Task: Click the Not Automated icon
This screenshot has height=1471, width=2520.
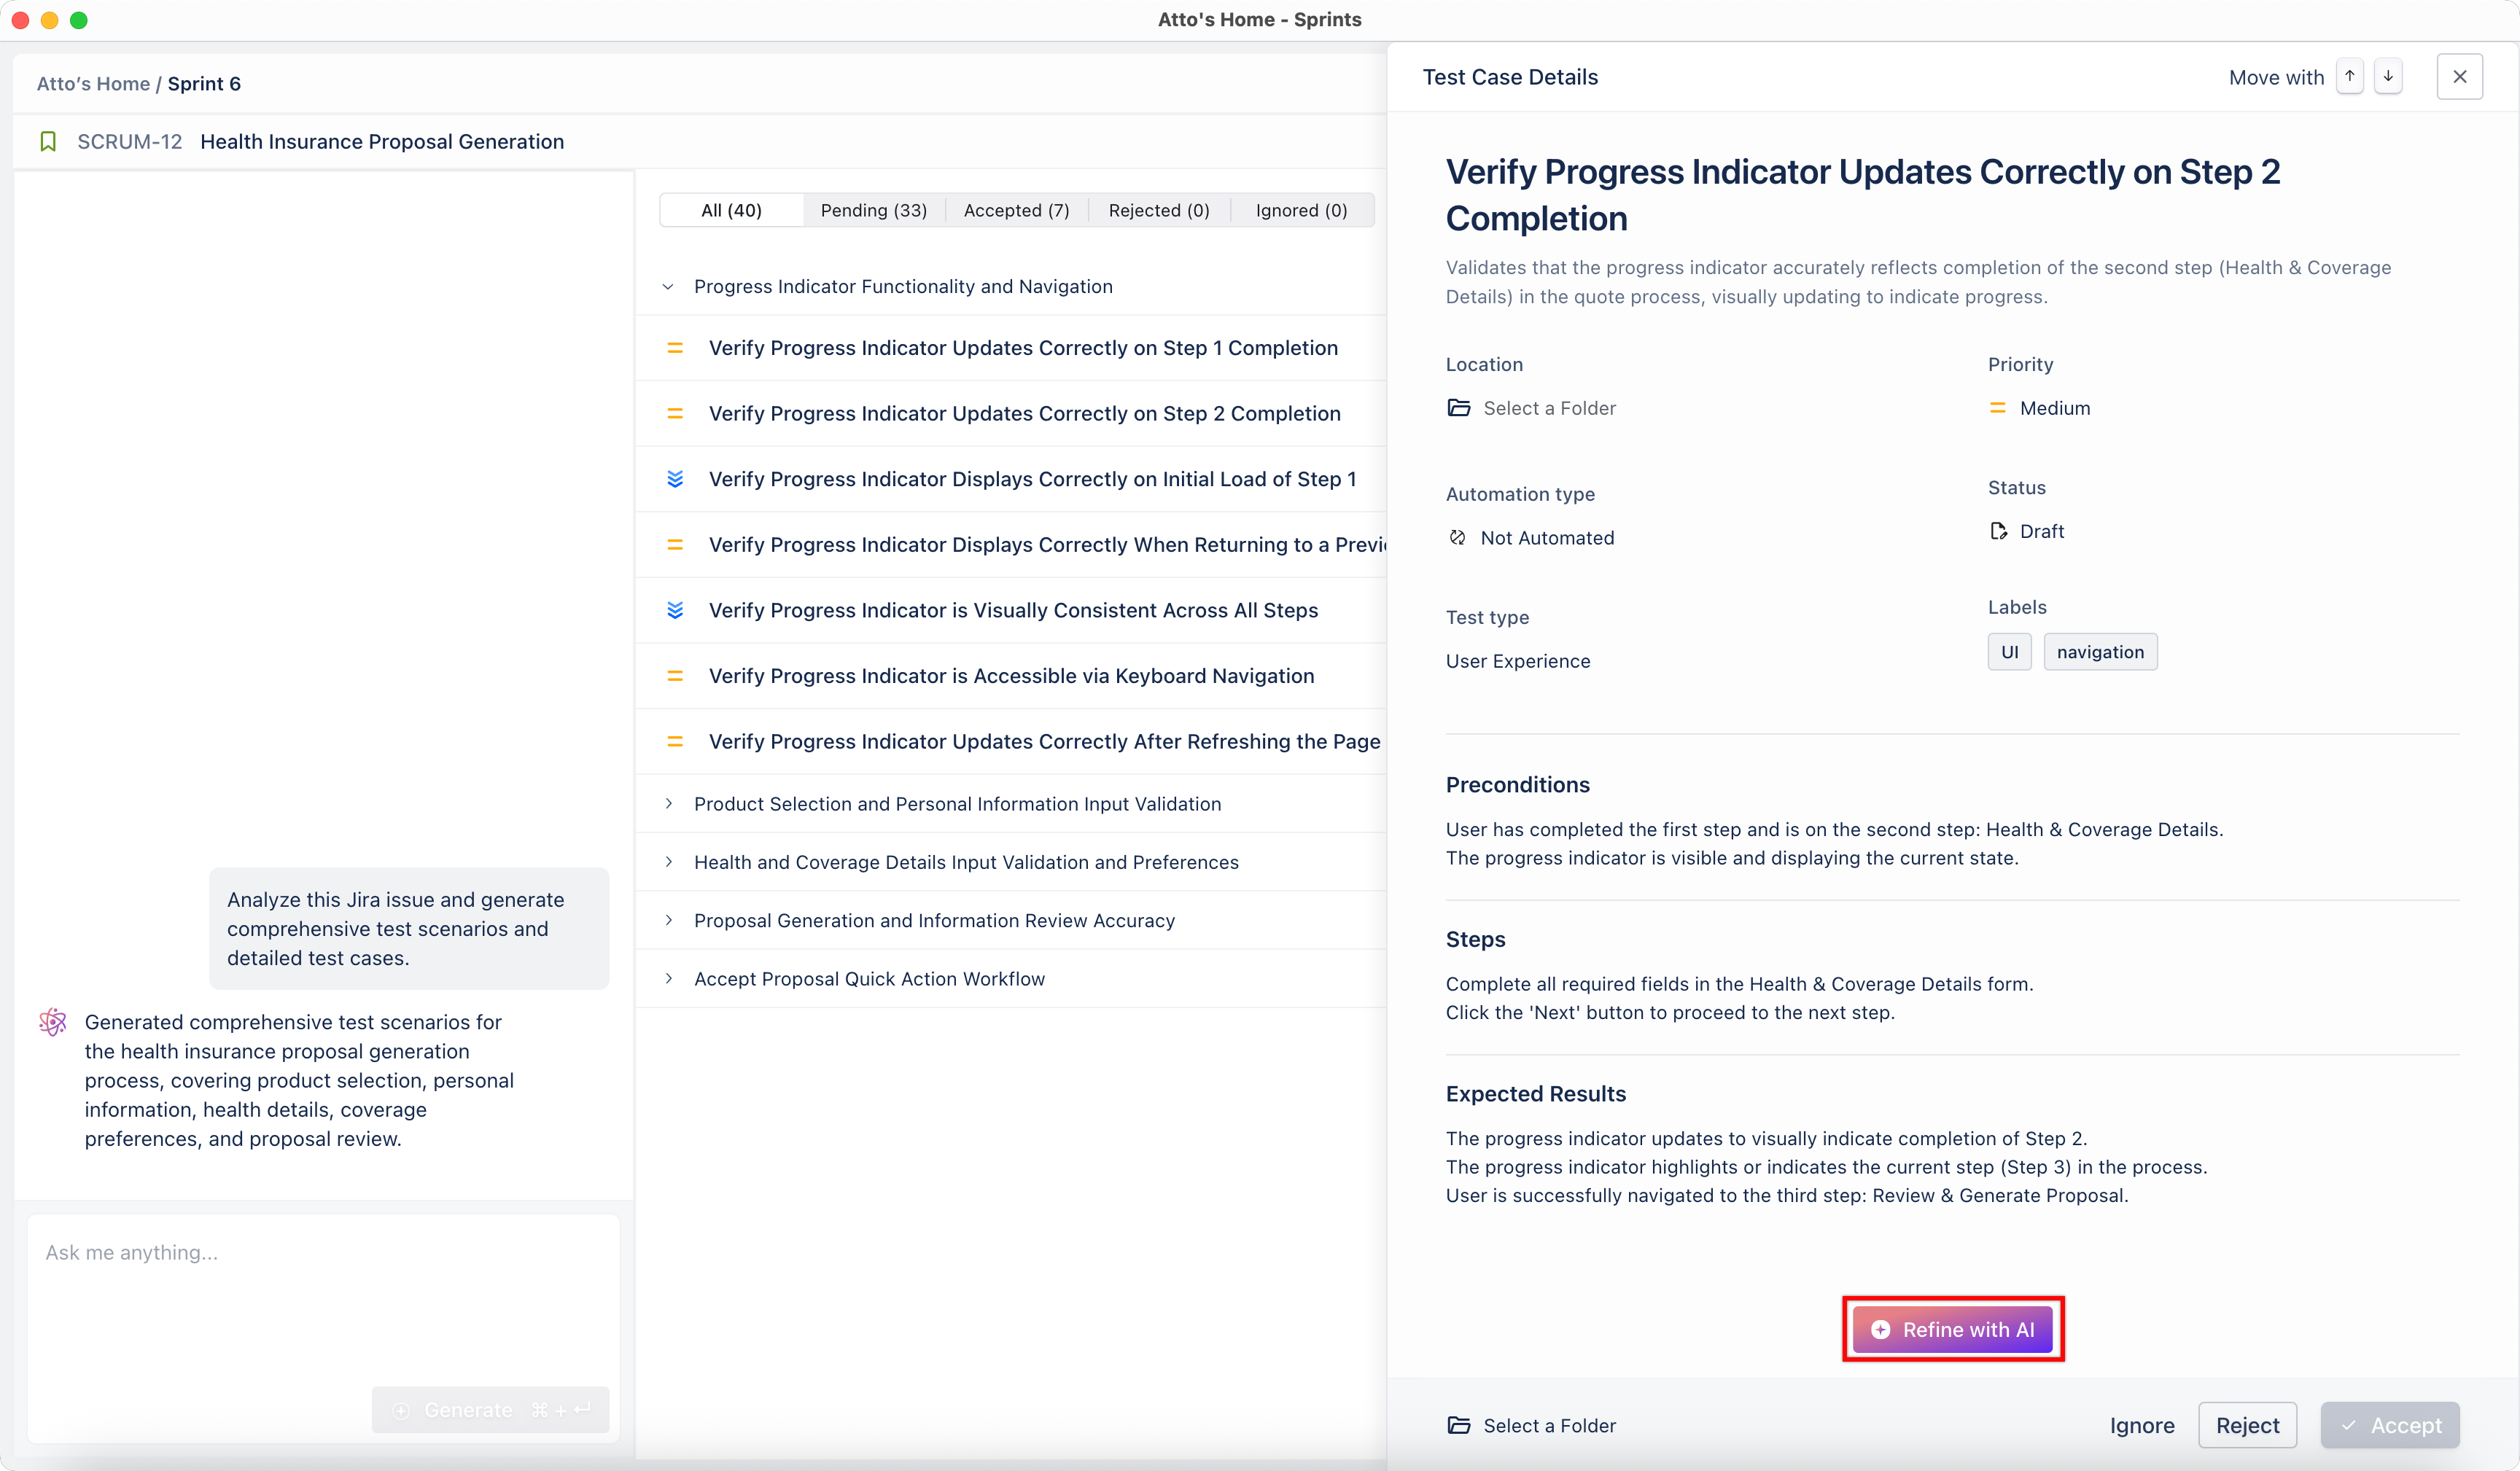Action: tap(1457, 538)
